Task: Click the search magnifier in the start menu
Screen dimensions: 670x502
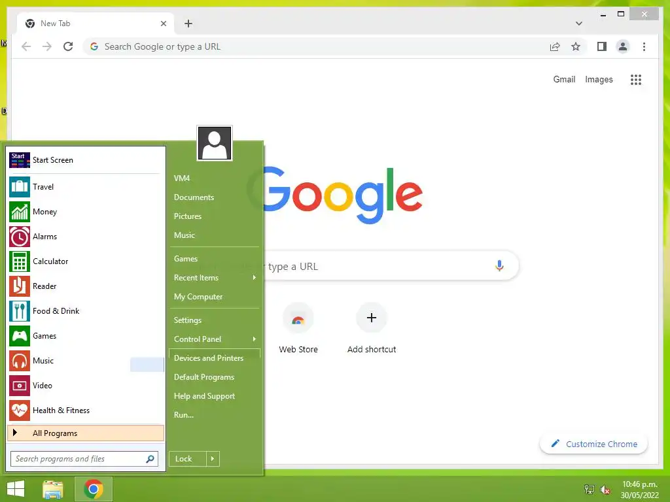Action: point(150,459)
